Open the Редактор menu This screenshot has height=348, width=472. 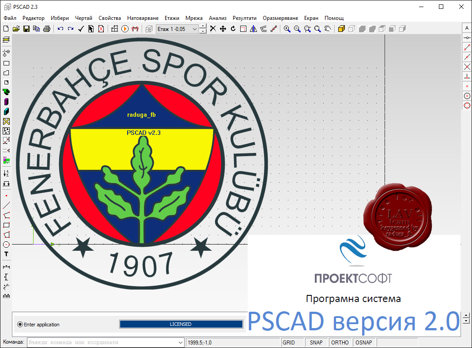pos(34,18)
